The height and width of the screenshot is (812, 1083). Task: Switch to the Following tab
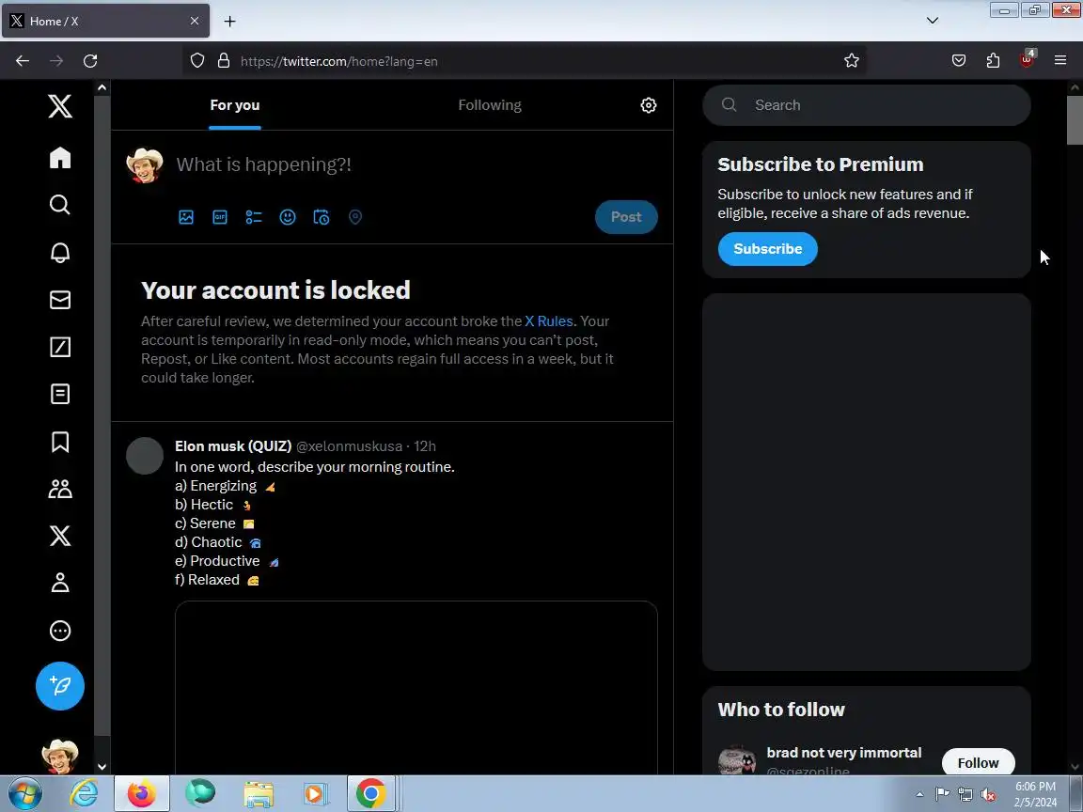pos(490,105)
